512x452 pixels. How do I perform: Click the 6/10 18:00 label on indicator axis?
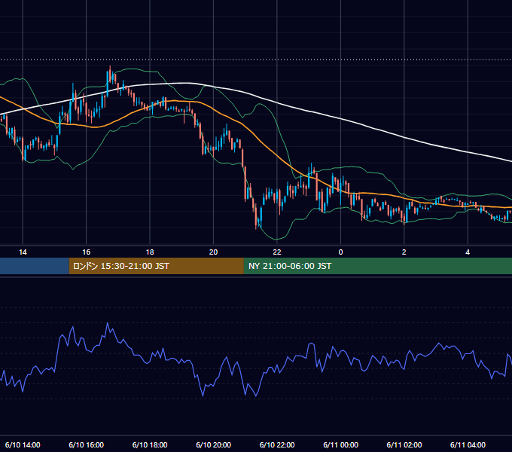(150, 444)
